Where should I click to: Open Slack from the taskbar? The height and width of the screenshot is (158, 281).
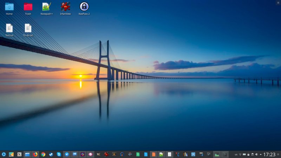[x=83, y=154]
